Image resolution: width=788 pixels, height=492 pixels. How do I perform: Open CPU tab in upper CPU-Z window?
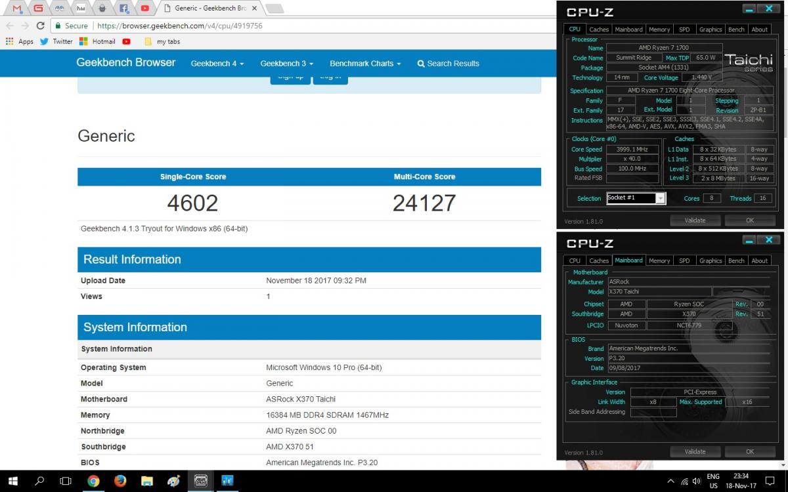(575, 30)
